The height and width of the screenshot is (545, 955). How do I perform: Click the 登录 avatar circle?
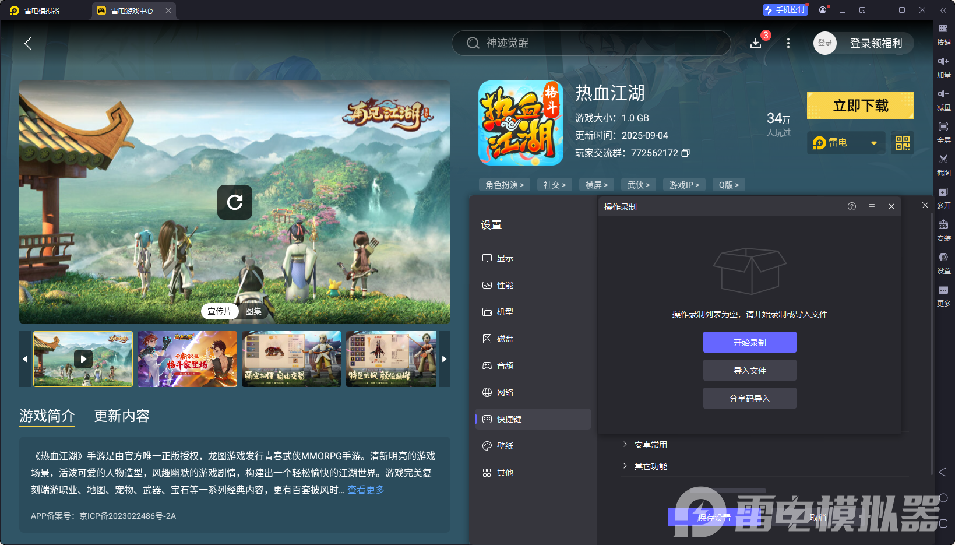pos(825,43)
